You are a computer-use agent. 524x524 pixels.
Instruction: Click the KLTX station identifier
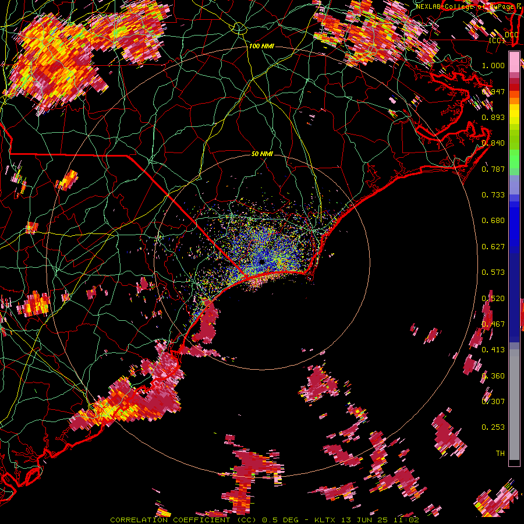(x=326, y=520)
